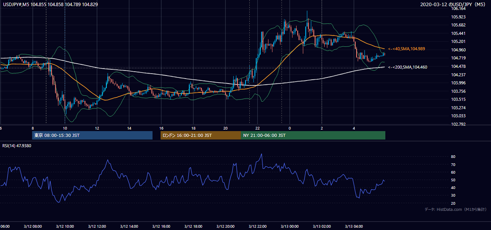Viewport: 491px width, 230px height.
Task: Click price axis value 105.682
Action: (x=459, y=25)
